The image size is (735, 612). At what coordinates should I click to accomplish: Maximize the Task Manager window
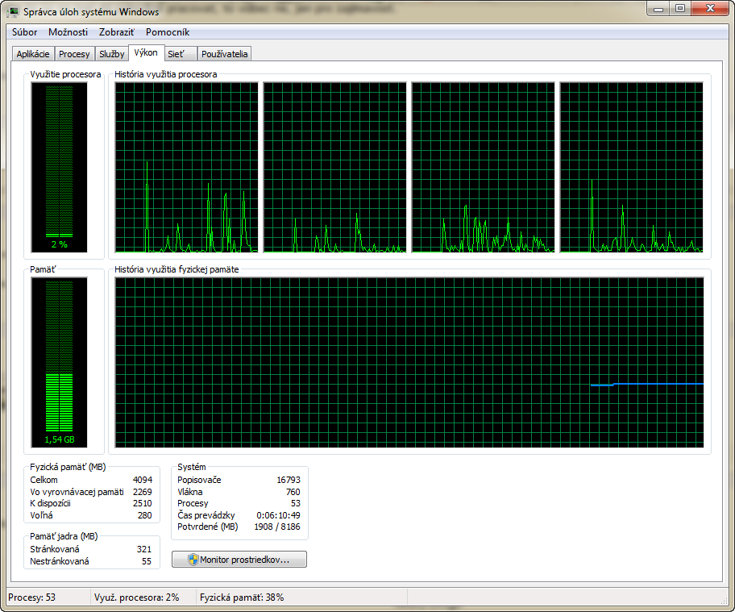pyautogui.click(x=680, y=9)
